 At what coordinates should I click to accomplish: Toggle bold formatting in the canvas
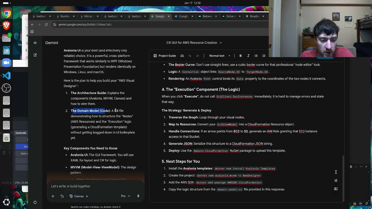[241, 56]
